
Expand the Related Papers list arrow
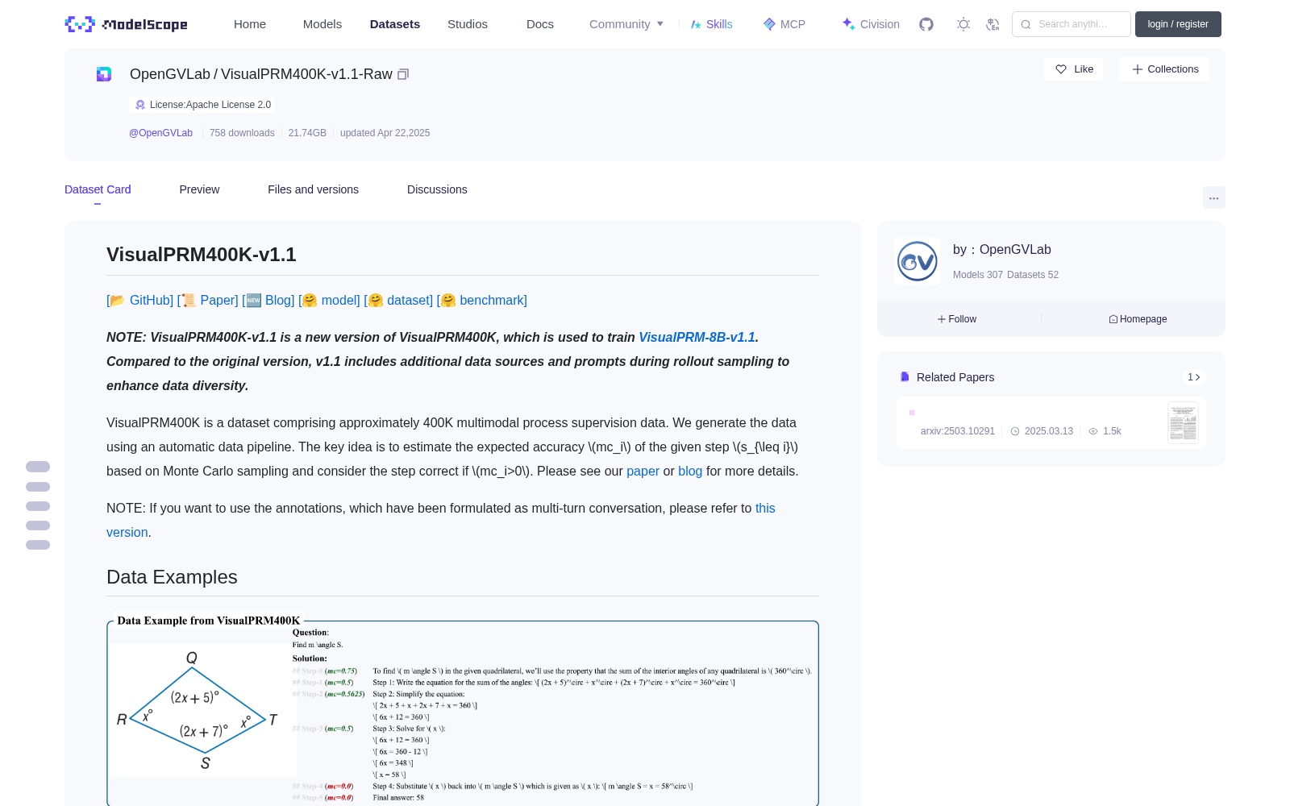pyautogui.click(x=1194, y=377)
